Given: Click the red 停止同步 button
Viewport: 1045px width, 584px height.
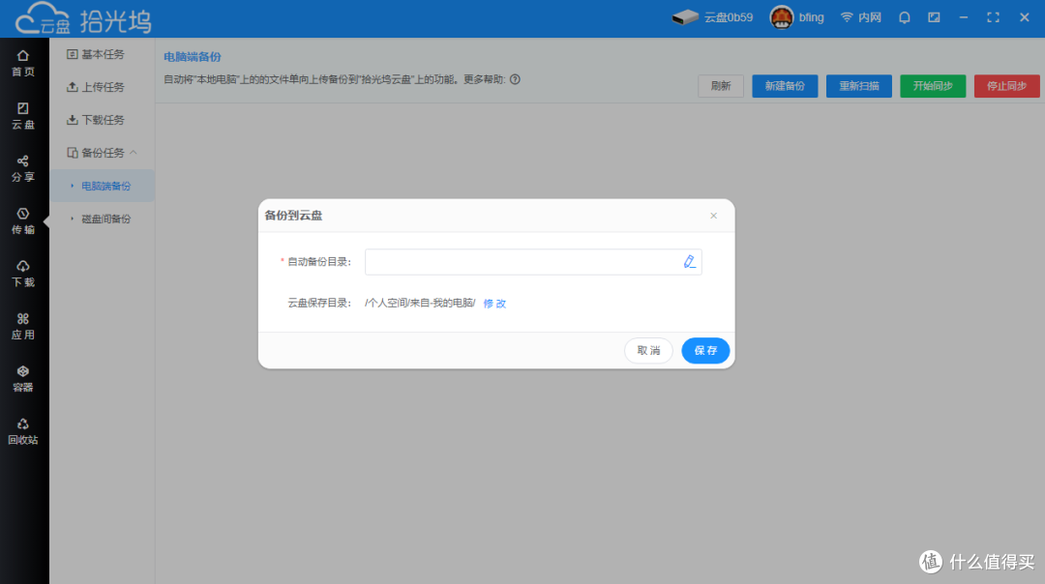Looking at the screenshot, I should 1006,86.
